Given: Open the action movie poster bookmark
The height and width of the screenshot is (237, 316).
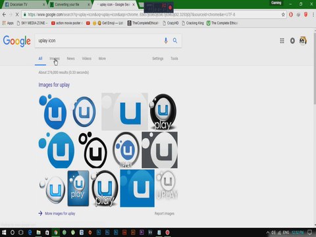Looking at the screenshot, I should point(67,23).
